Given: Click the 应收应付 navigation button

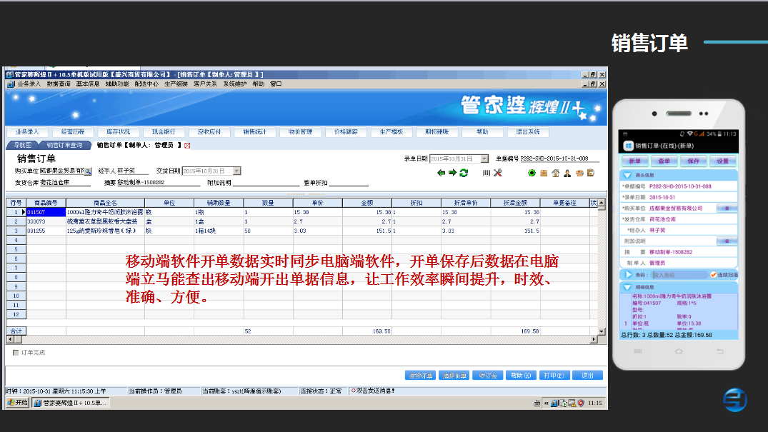Looking at the screenshot, I should pyautogui.click(x=209, y=132).
